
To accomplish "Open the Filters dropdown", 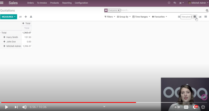I will (x=110, y=17).
